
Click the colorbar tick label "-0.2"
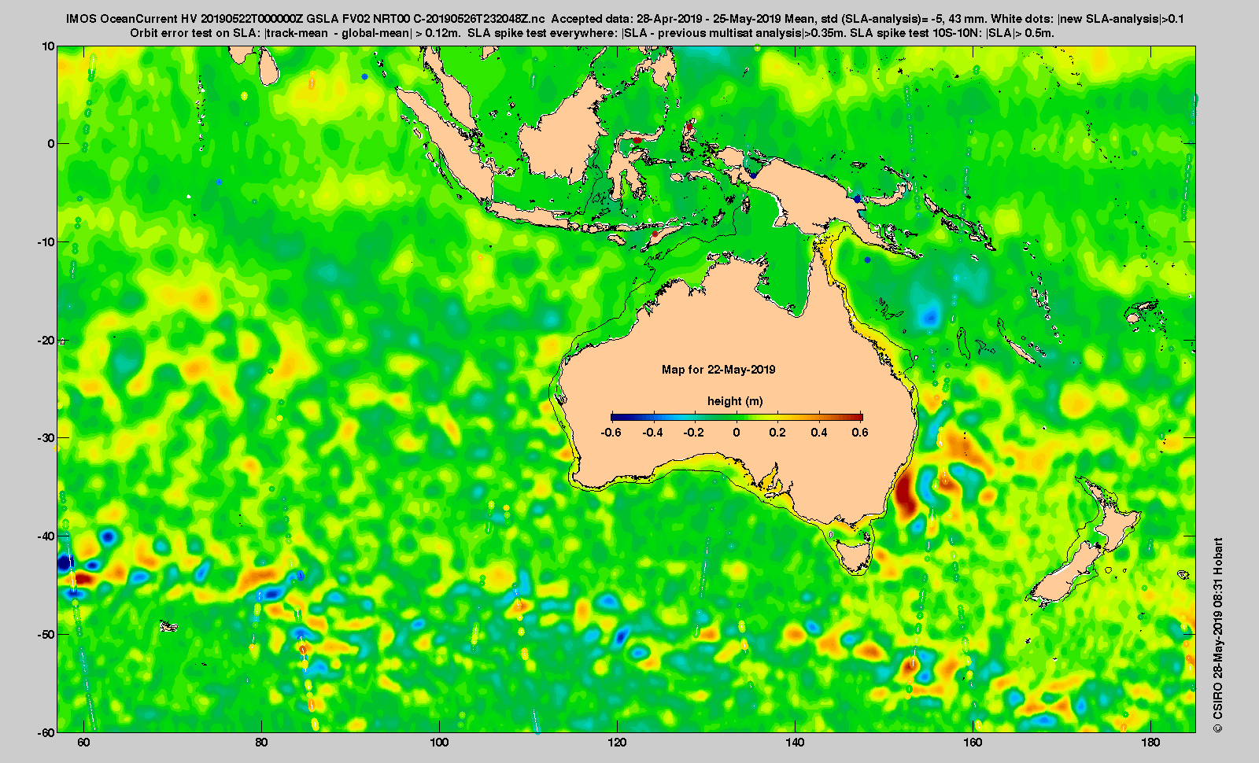694,433
